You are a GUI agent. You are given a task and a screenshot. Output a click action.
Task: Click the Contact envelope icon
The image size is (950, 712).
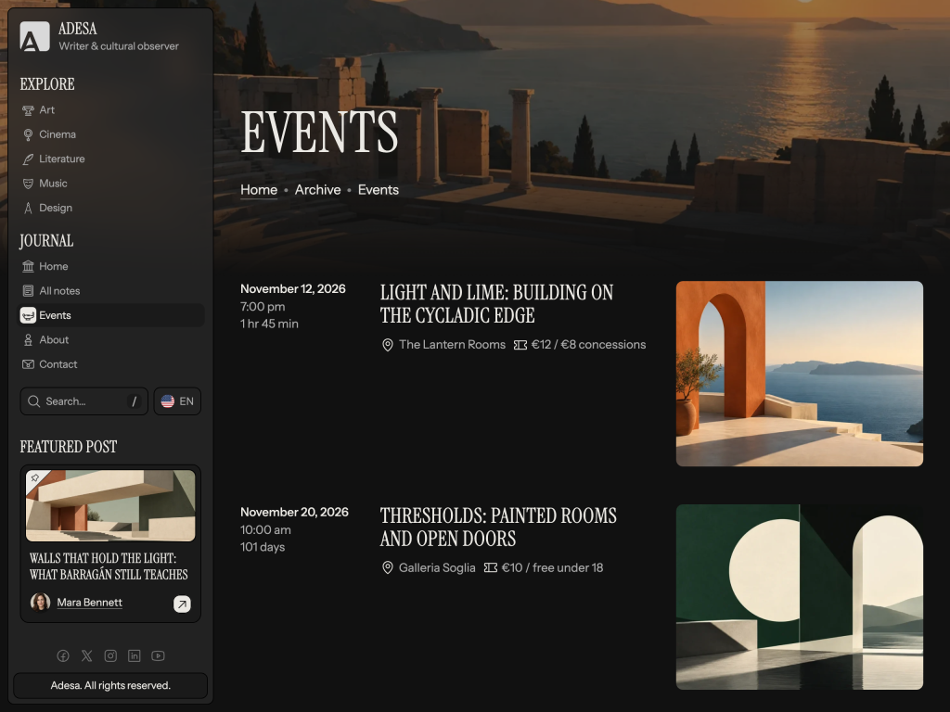[28, 364]
